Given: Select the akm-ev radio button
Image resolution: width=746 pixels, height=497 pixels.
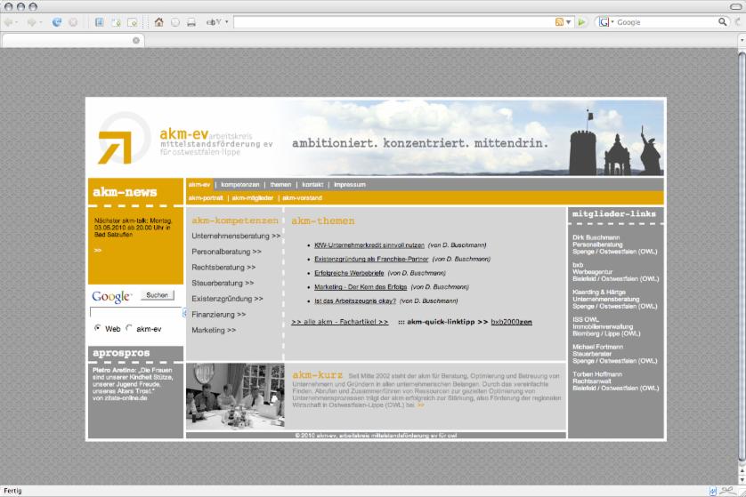Looking at the screenshot, I should [130, 328].
